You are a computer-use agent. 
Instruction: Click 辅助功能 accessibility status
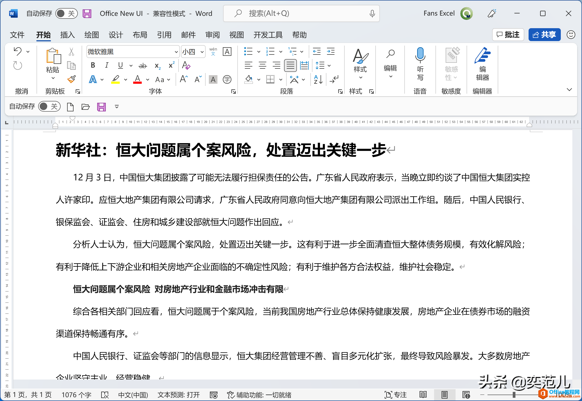pos(259,395)
